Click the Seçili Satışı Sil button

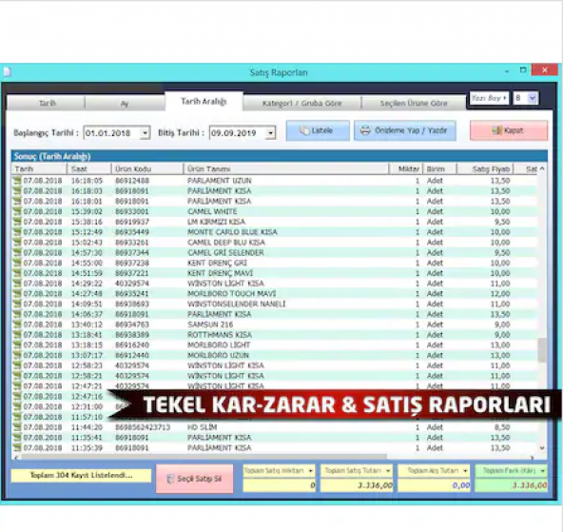coord(195,479)
